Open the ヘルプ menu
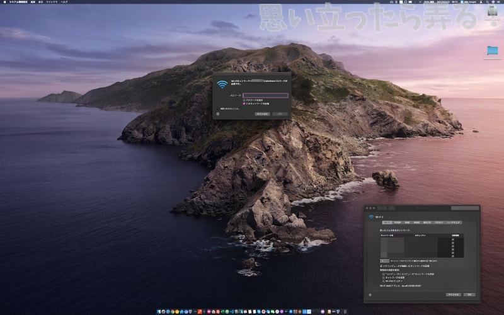This screenshot has height=315, width=504. tap(64, 2)
